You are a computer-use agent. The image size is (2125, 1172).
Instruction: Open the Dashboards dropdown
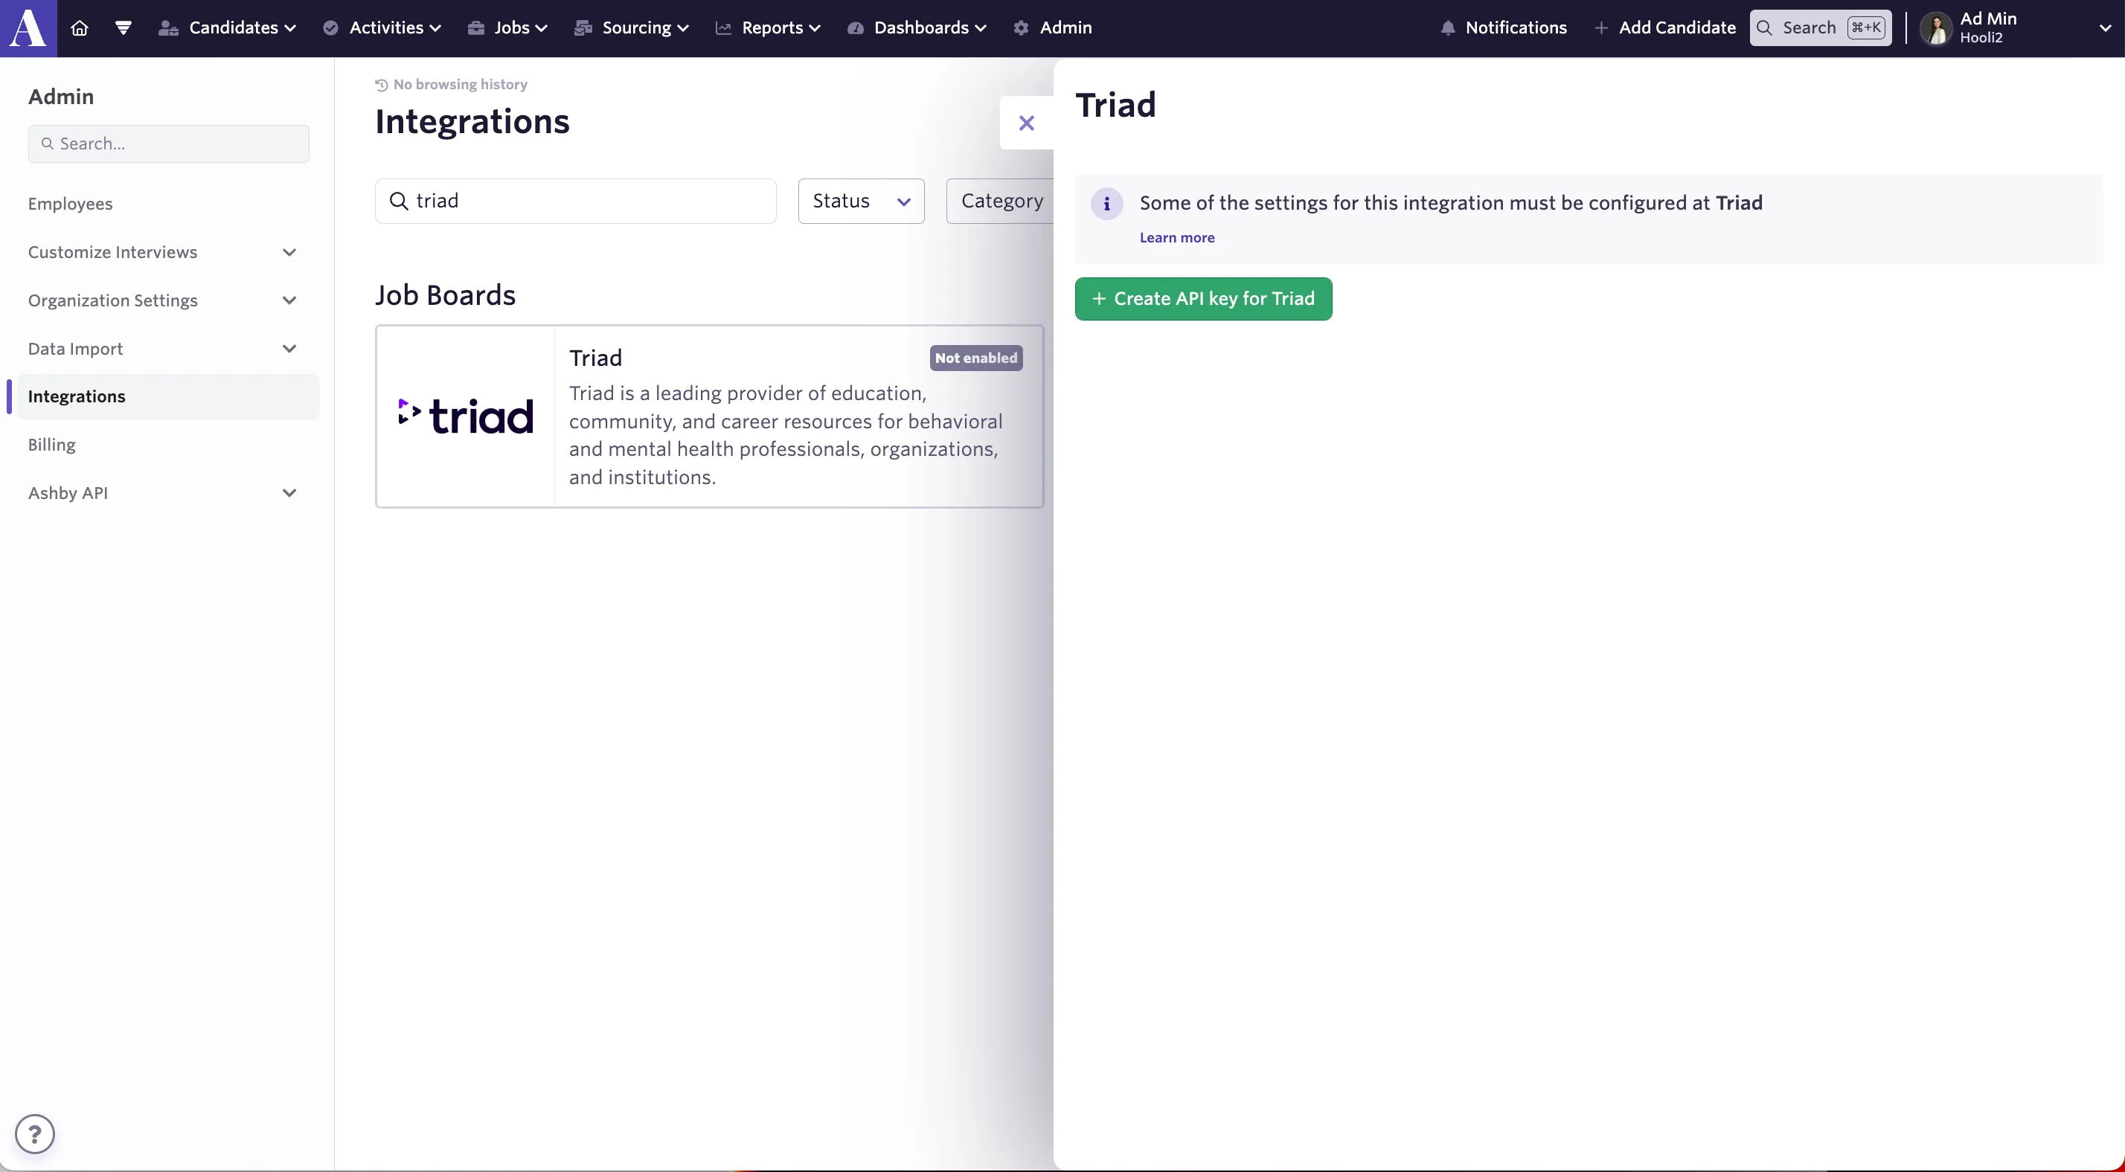click(x=917, y=28)
